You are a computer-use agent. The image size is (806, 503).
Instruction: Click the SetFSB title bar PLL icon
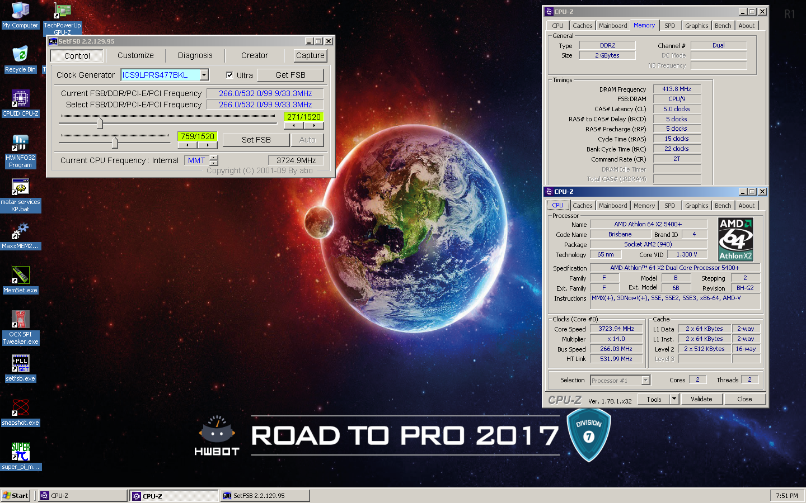tap(53, 41)
